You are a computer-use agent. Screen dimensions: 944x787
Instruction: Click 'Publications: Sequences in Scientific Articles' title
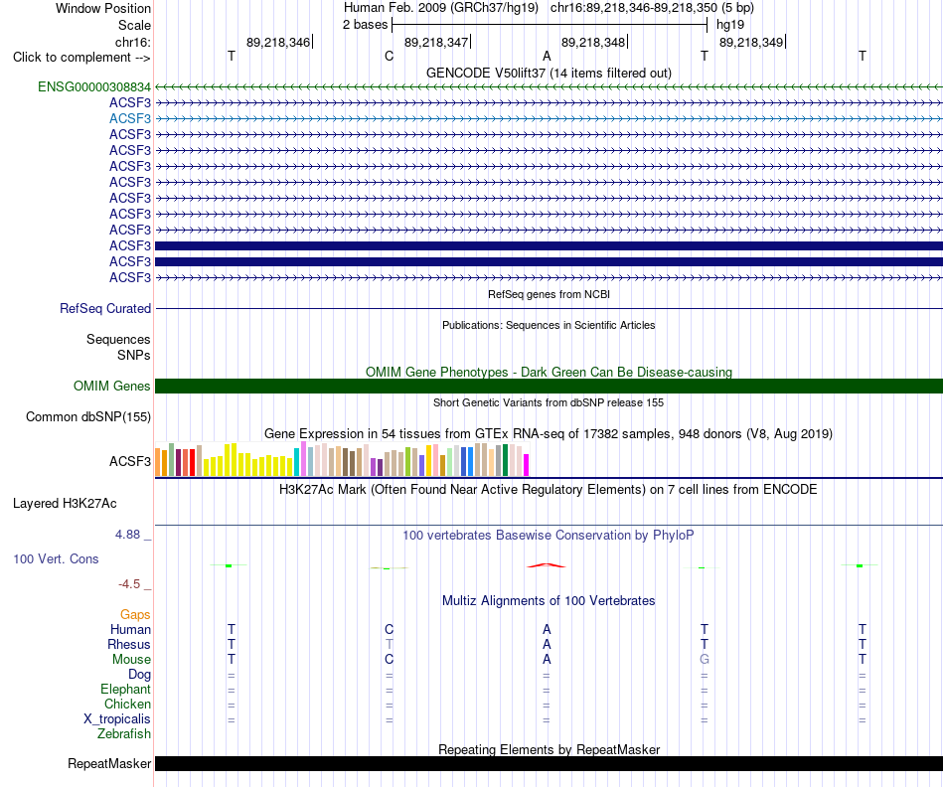tap(549, 325)
